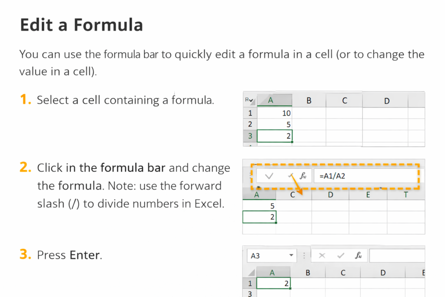Click the vertical dots handle beside the Name Box
The width and height of the screenshot is (445, 297).
click(x=304, y=256)
